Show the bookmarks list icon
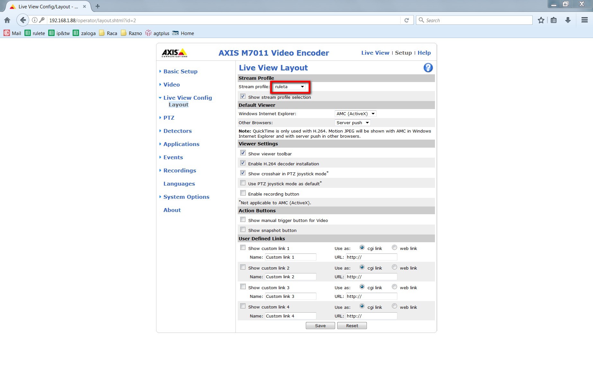 pos(553,20)
